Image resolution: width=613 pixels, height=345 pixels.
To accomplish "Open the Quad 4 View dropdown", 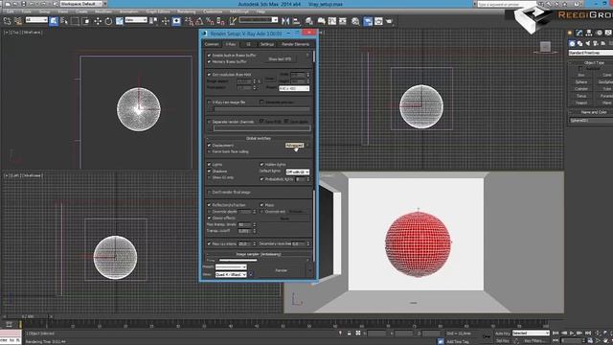I will (231, 275).
